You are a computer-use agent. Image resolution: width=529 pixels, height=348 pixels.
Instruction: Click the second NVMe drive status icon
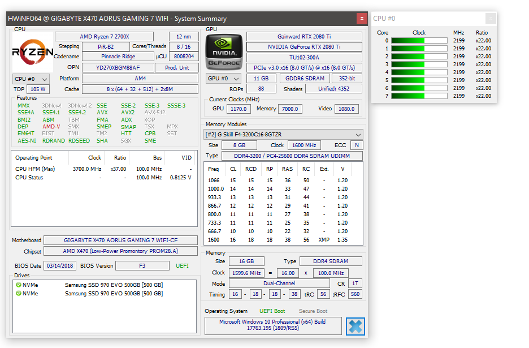(x=19, y=293)
